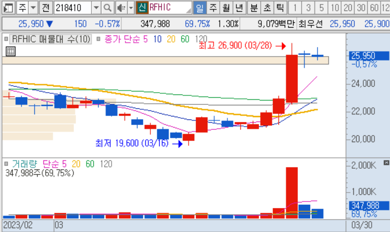Screen dimensions: 390x232
Task: Select the 틱 tick period tab
Action: click(280, 8)
